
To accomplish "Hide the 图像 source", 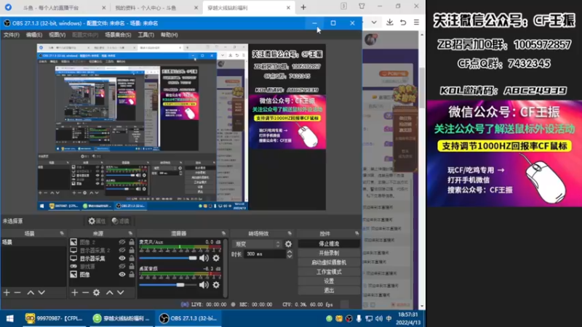I will (121, 275).
